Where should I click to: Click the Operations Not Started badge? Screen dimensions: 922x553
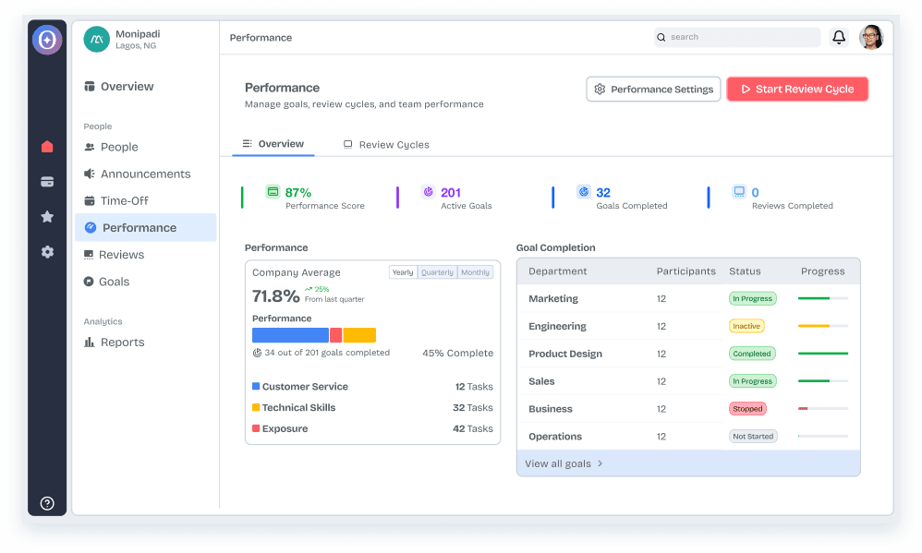pos(753,436)
